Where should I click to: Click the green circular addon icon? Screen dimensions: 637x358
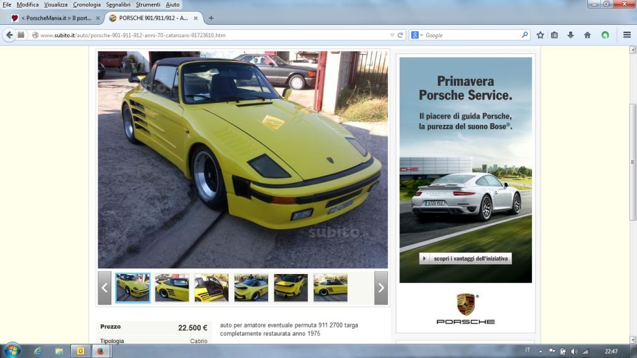click(x=605, y=35)
